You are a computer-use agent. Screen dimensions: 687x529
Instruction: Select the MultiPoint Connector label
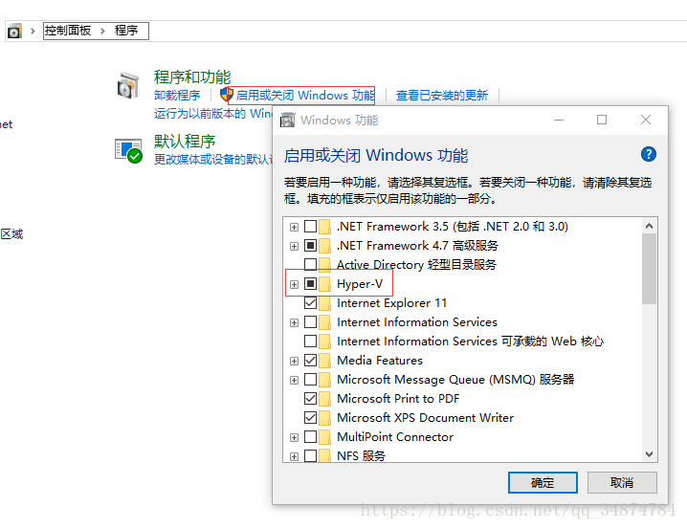tap(395, 437)
